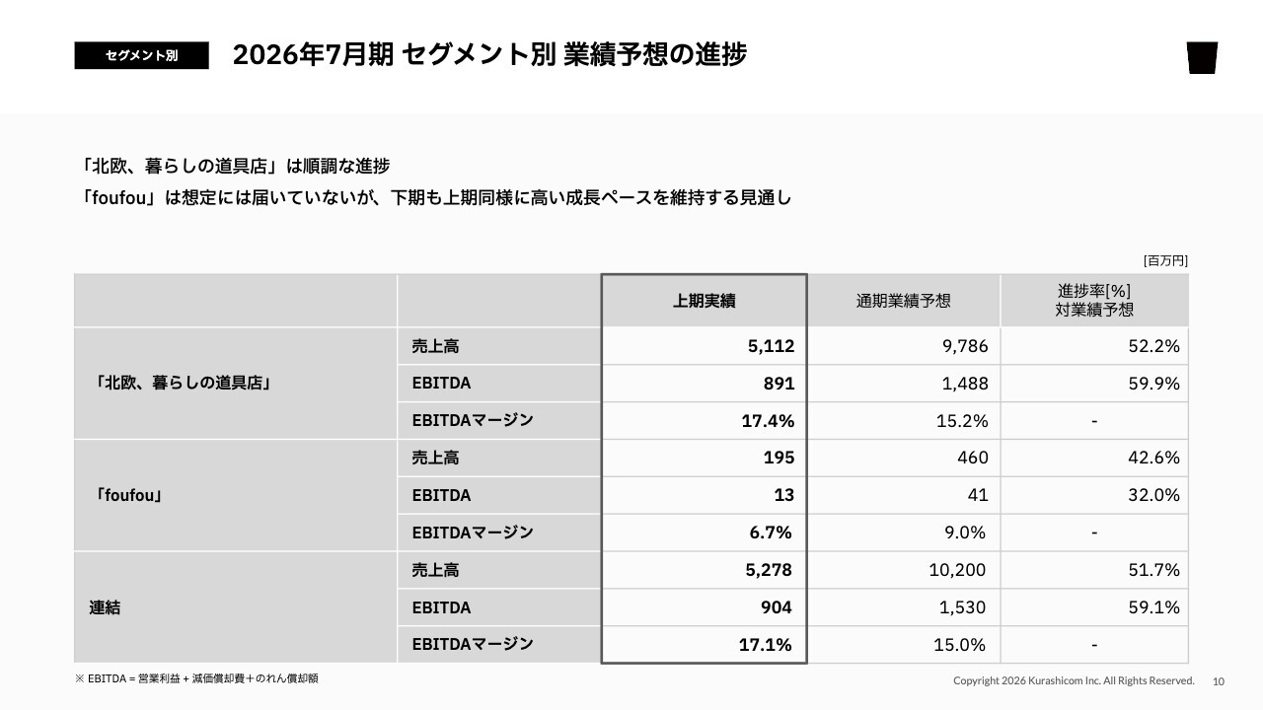
Task: Click the 5,112 sales value cell
Action: [771, 346]
